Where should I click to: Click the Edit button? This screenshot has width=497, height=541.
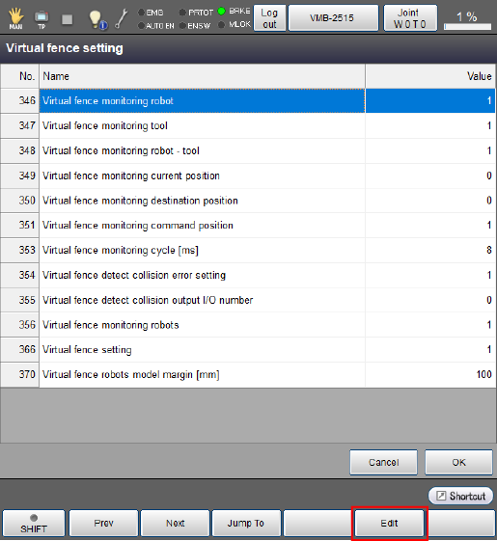(389, 524)
